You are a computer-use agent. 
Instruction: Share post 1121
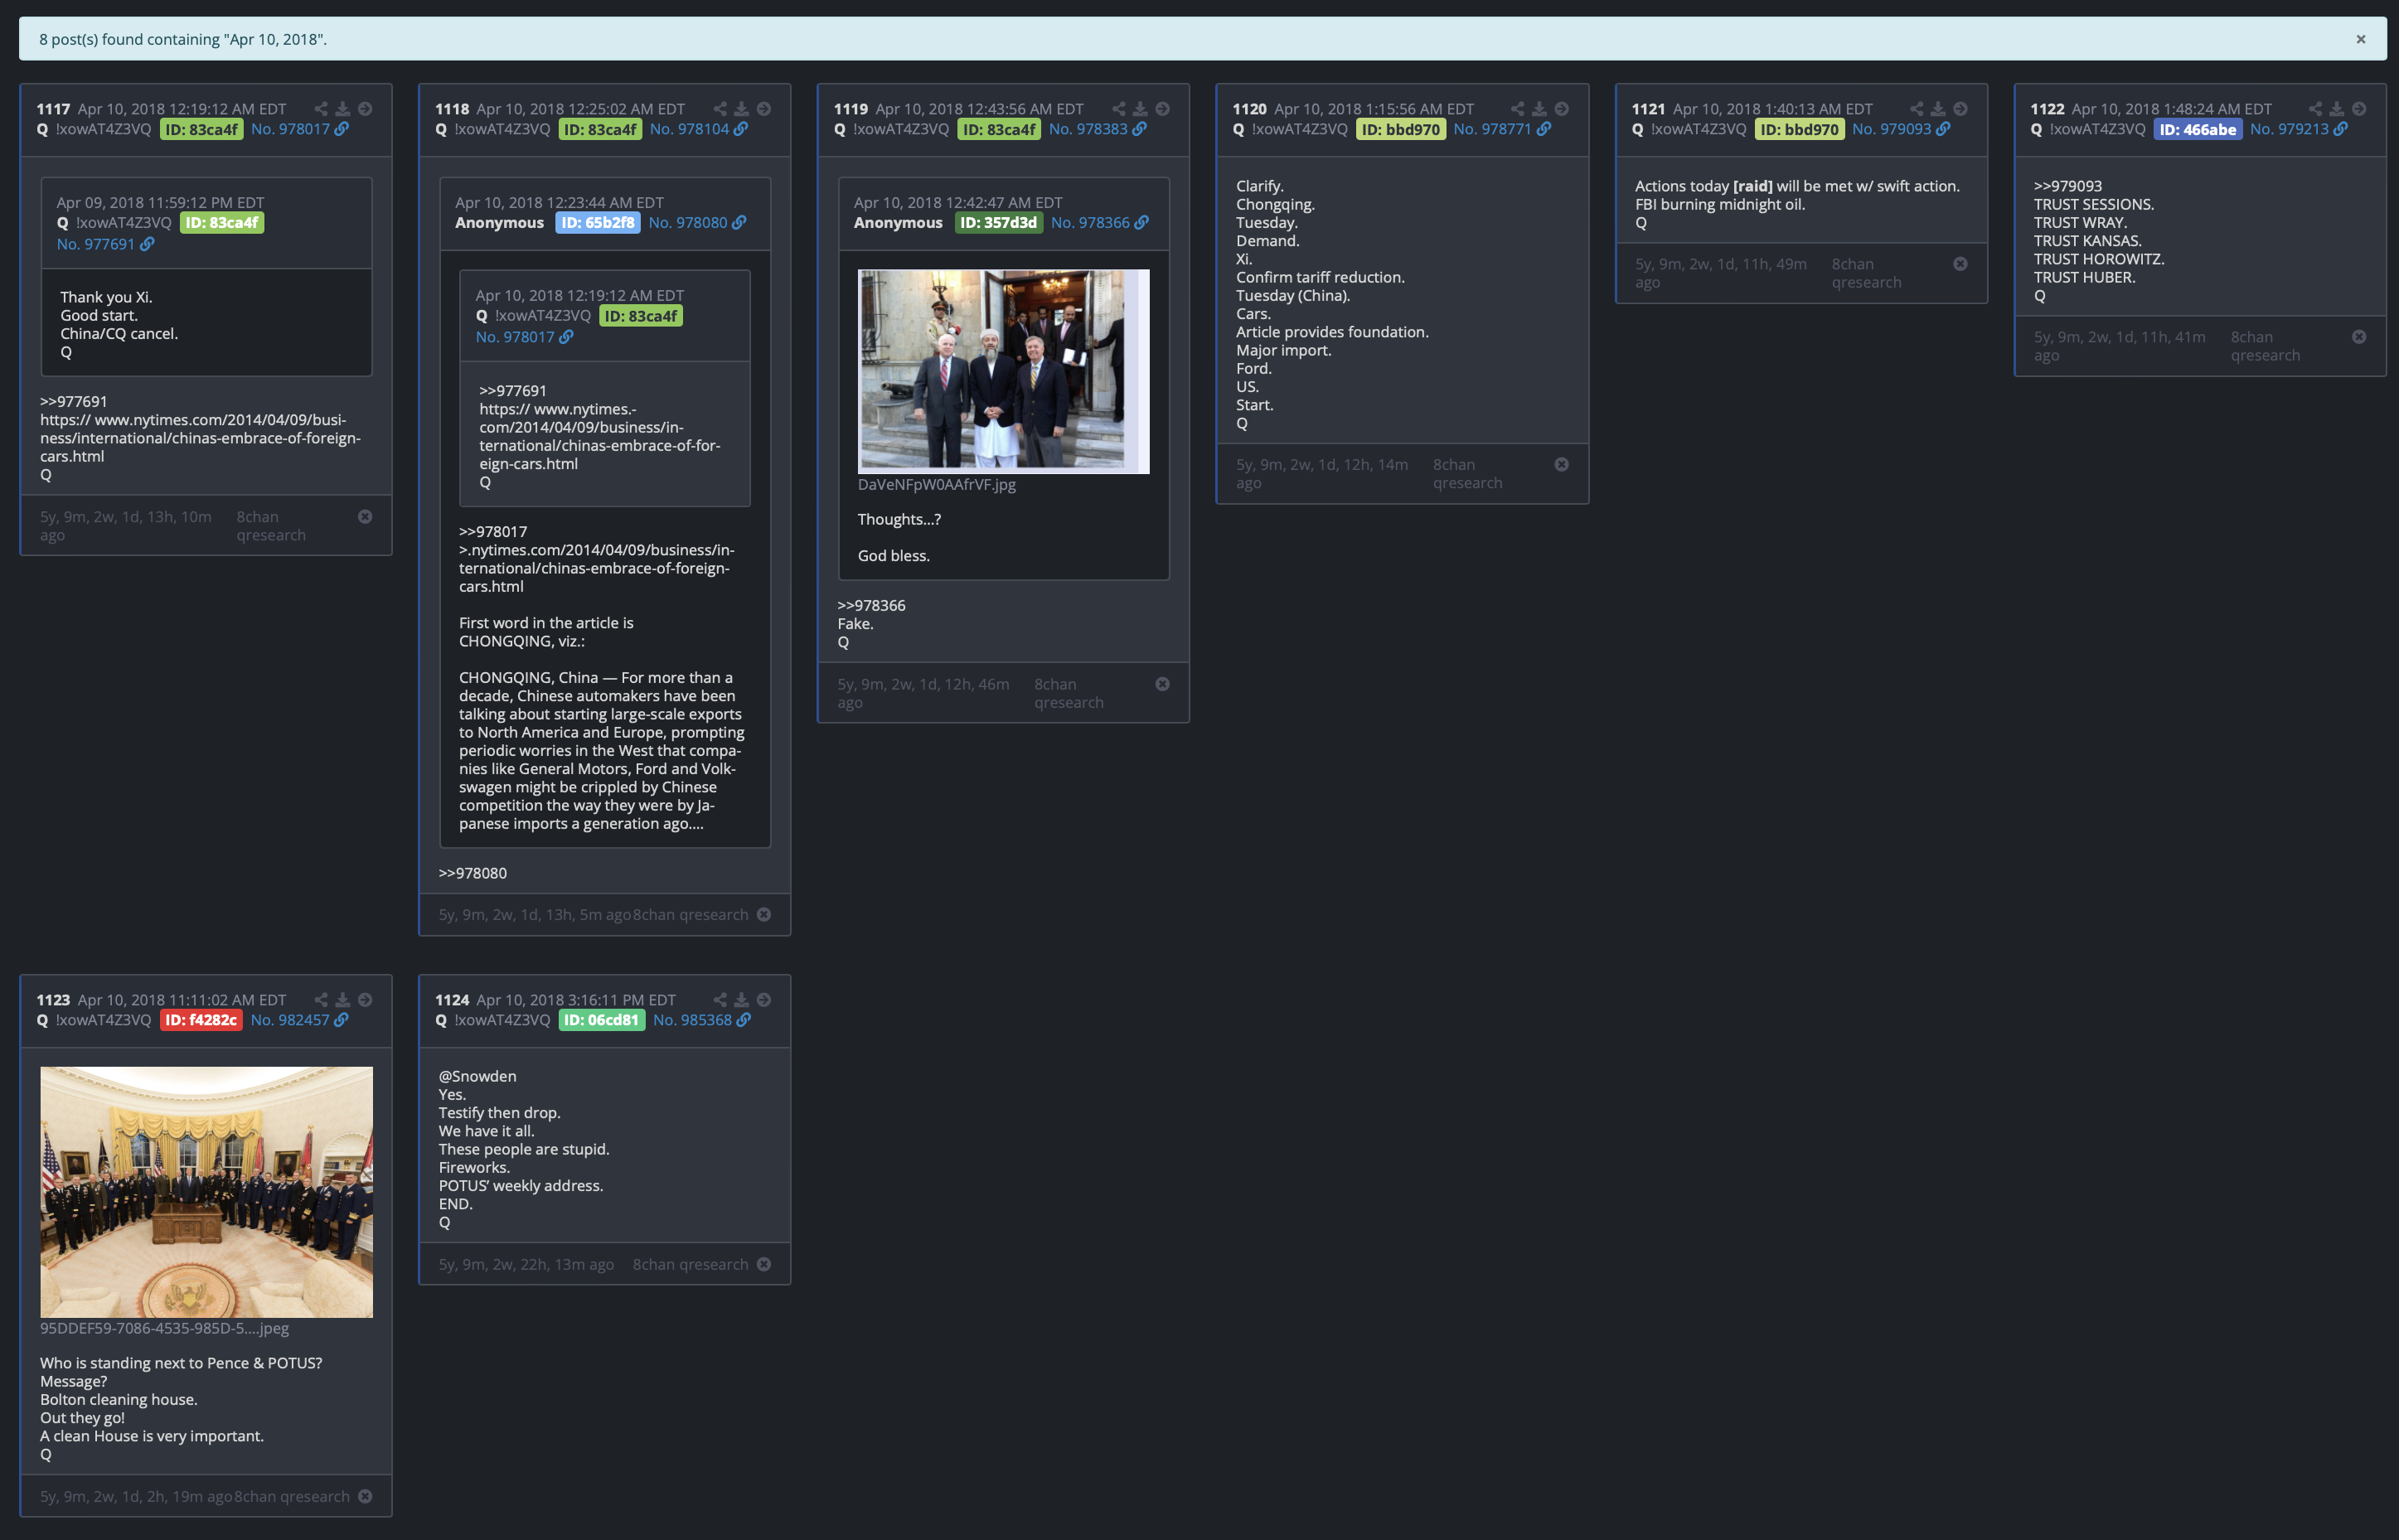(1917, 109)
